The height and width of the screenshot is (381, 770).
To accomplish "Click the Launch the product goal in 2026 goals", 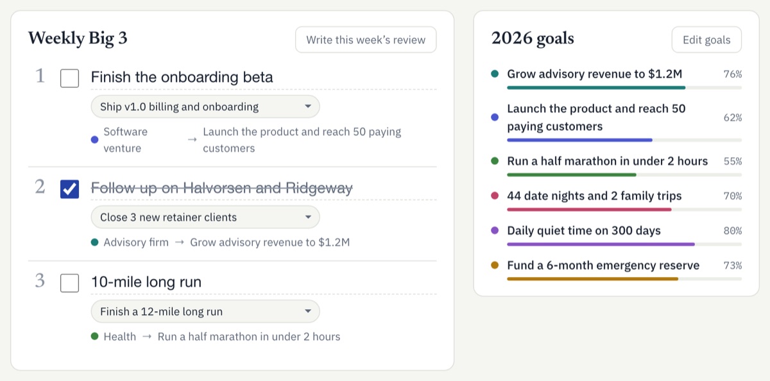I will pos(596,117).
